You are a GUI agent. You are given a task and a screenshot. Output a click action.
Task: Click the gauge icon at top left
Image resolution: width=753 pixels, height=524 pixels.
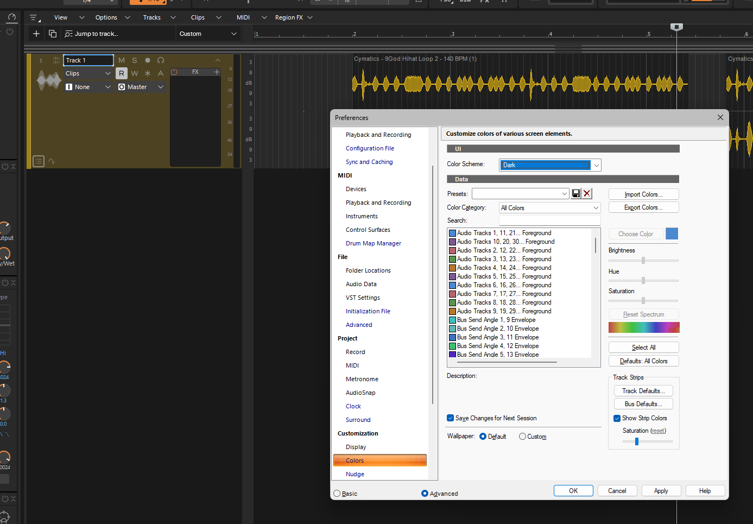point(11,18)
